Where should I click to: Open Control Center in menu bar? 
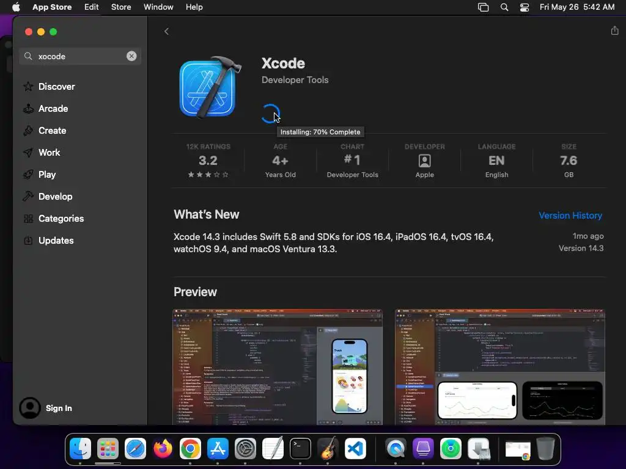click(524, 7)
